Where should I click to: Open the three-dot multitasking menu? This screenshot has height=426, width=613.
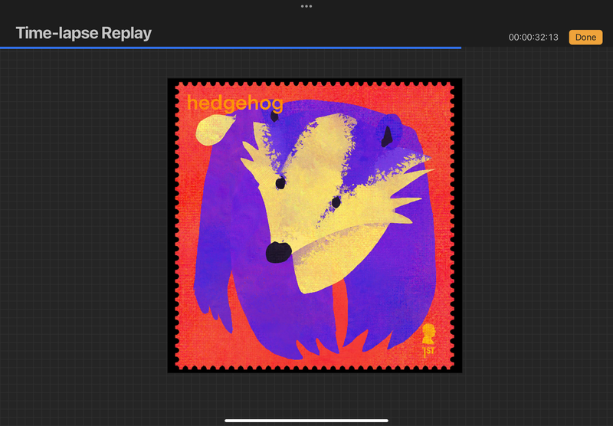(x=306, y=6)
